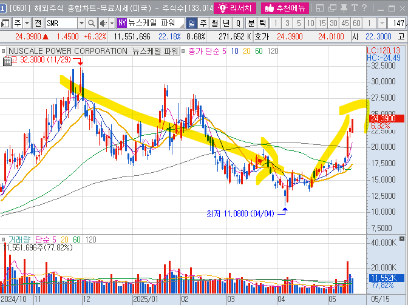This screenshot has height=305, width=408.
Task: Click the 호가 quote label
Action: pyautogui.click(x=262, y=36)
